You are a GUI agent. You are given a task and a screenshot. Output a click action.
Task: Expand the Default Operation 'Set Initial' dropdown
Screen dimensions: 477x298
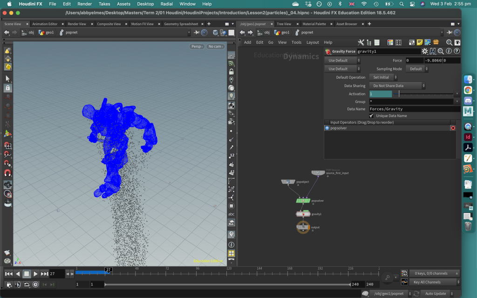pos(383,77)
